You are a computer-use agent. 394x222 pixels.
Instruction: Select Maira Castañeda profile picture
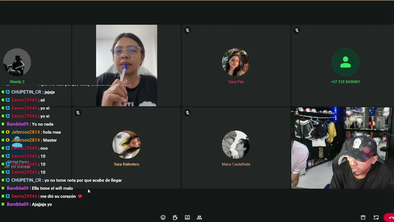[236, 145]
